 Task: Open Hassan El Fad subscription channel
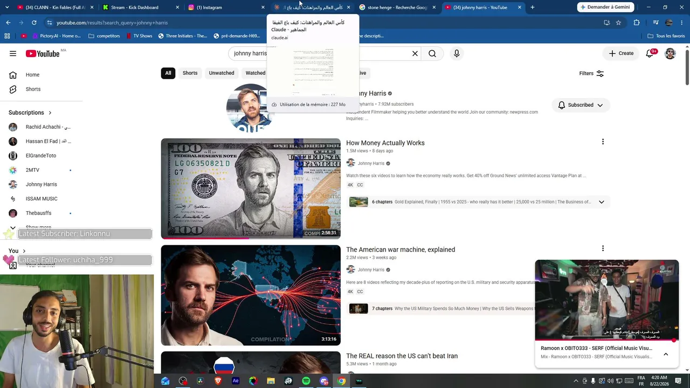click(41, 141)
